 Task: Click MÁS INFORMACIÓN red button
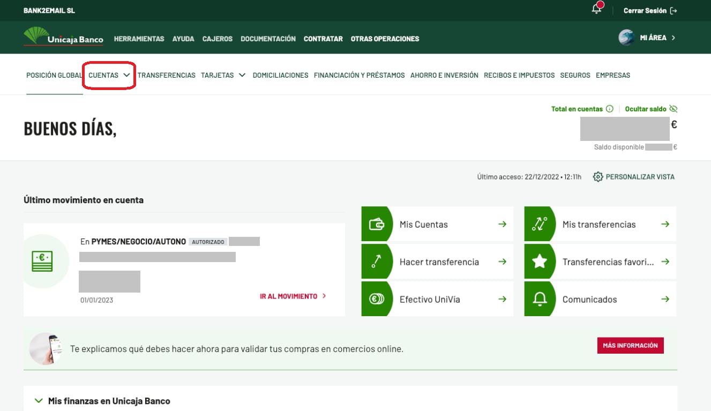click(631, 346)
